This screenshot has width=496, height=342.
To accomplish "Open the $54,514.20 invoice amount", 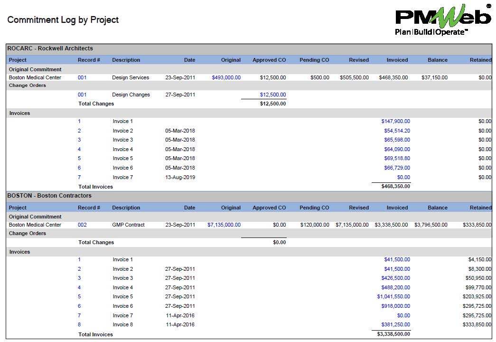I will (397, 131).
